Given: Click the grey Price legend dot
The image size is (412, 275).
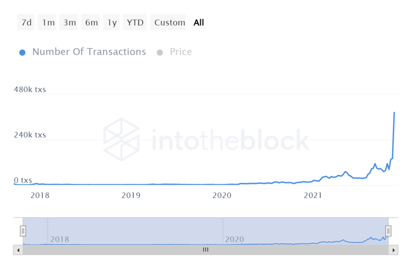Looking at the screenshot, I should coord(160,52).
